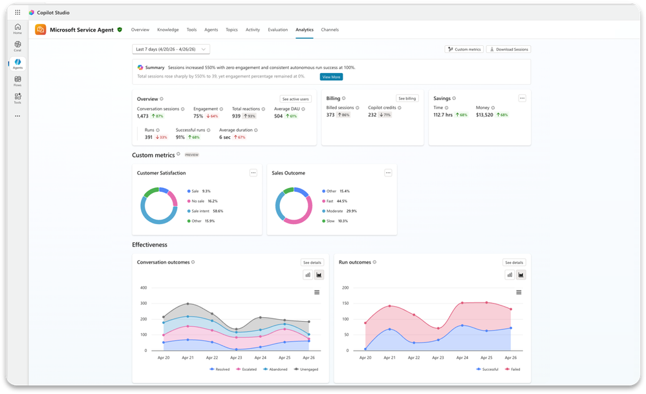Select the Analytics tab

point(305,30)
